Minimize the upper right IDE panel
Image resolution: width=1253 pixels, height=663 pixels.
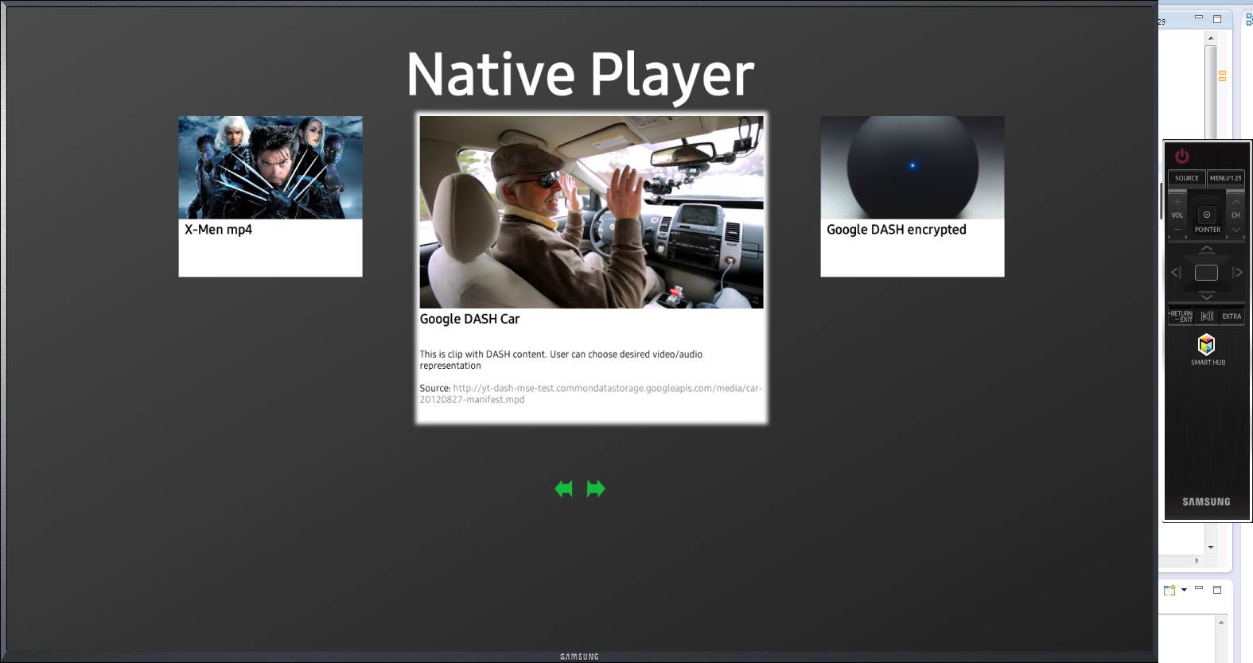(x=1199, y=17)
